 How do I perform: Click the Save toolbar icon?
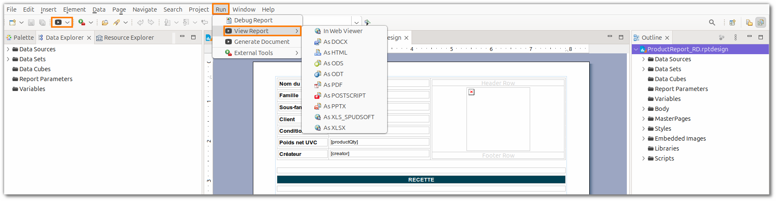[x=31, y=22]
